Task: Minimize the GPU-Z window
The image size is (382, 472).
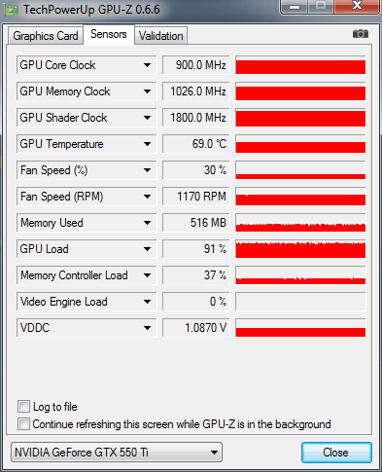Action: [x=295, y=7]
